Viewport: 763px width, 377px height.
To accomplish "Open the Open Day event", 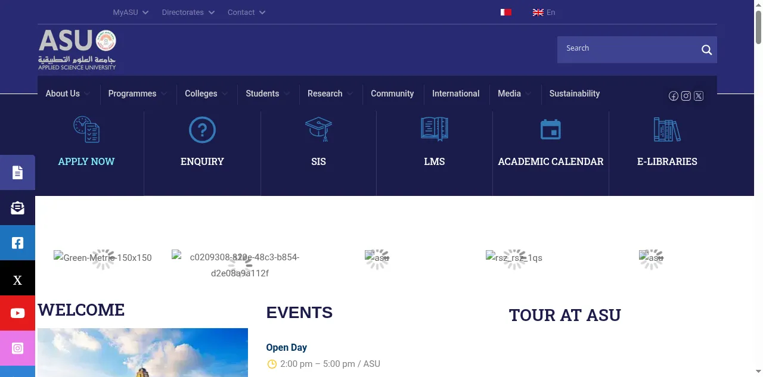I will click(287, 348).
